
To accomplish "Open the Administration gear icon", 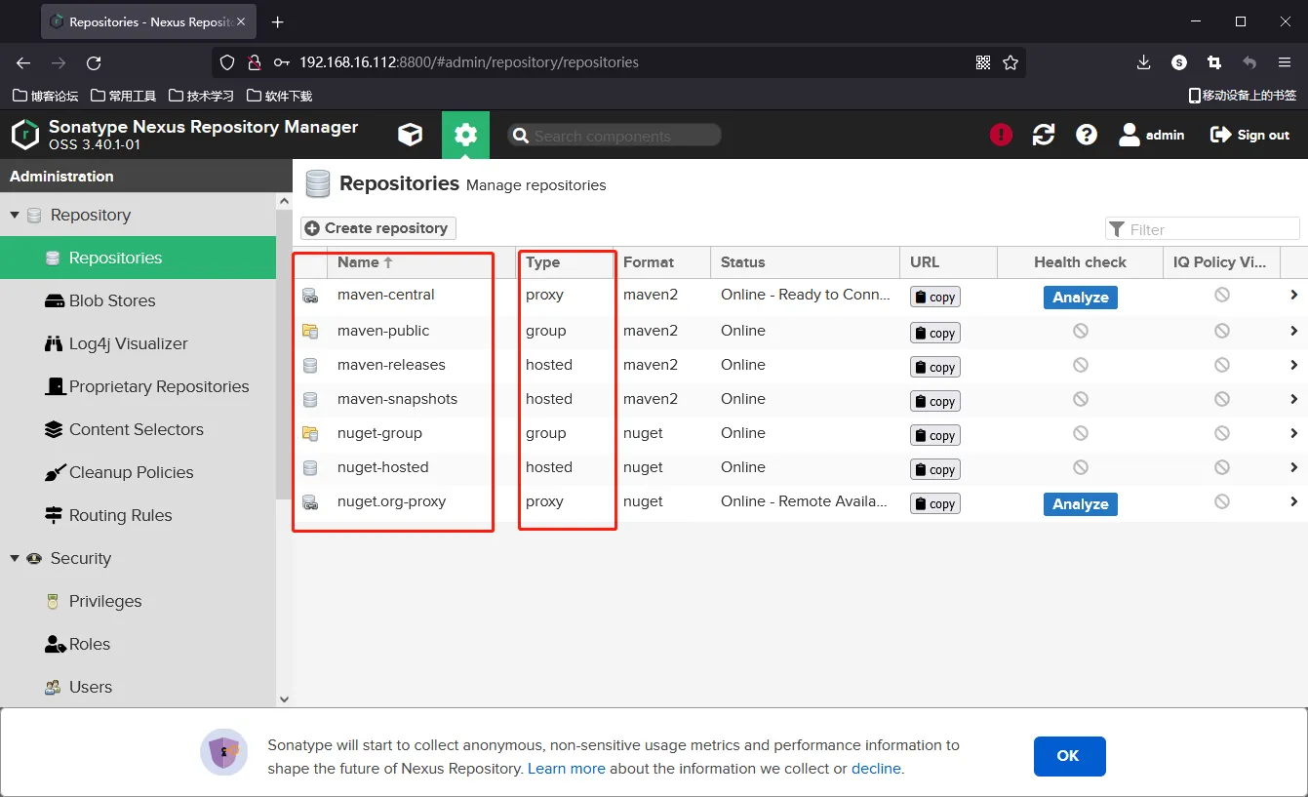I will click(x=465, y=135).
